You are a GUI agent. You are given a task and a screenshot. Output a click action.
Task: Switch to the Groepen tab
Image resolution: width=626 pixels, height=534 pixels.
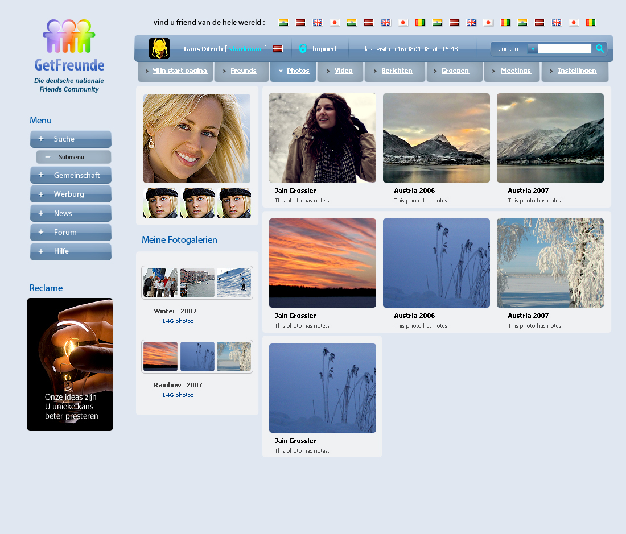455,71
